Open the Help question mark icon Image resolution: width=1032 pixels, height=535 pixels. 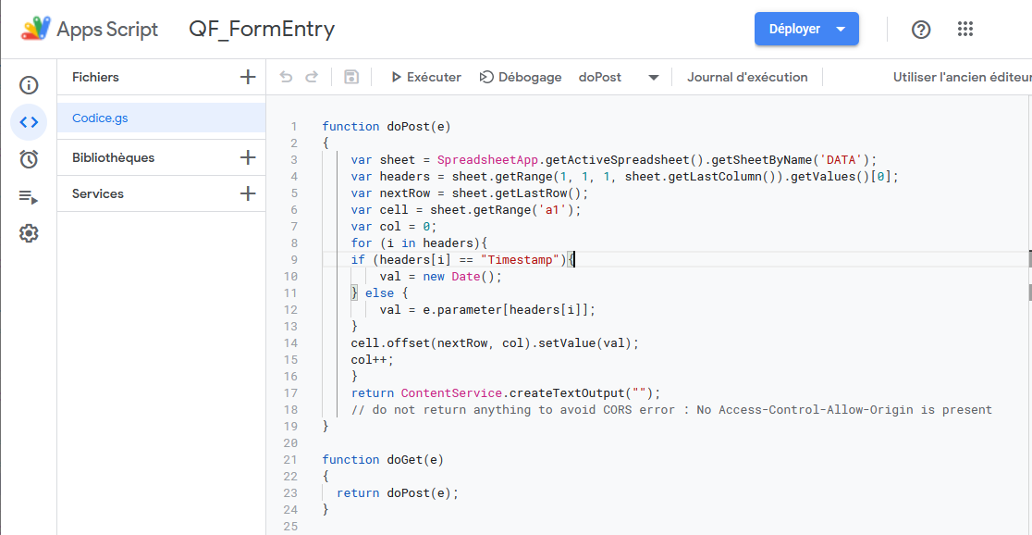921,30
